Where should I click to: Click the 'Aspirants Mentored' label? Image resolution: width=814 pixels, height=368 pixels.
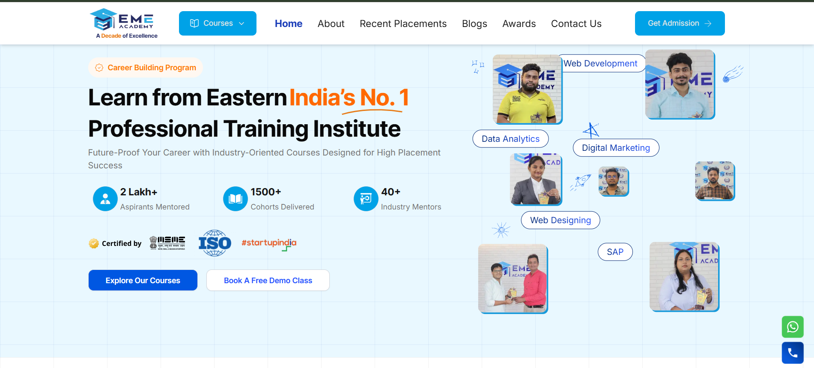(155, 207)
